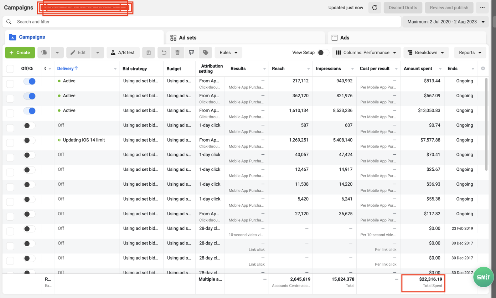Open the Amount spent column dropdown arrow

(440, 69)
